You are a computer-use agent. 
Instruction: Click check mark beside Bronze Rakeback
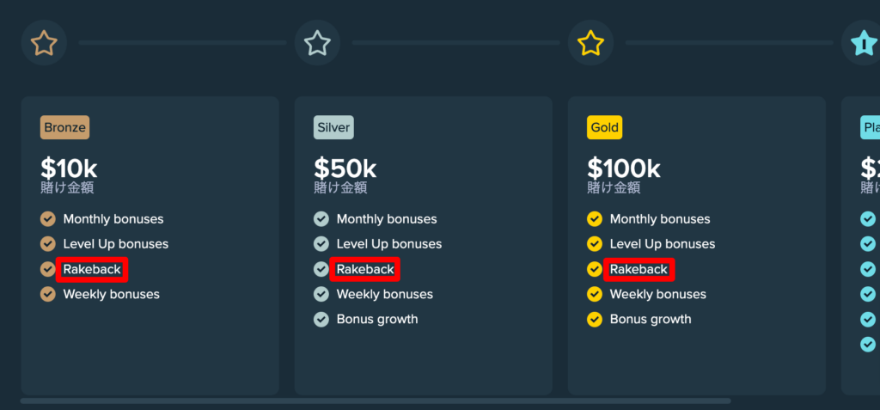(48, 270)
